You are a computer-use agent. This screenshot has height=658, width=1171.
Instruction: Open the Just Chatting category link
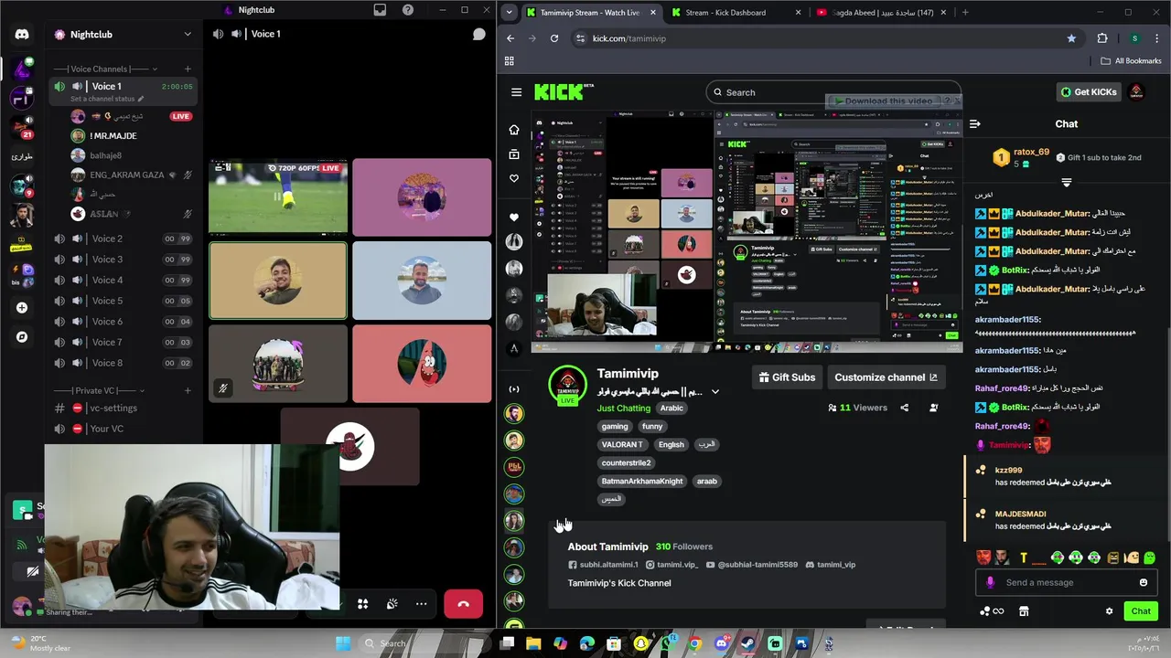(x=624, y=409)
